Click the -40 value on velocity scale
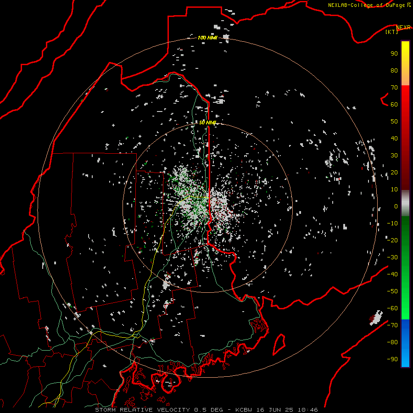 392,274
